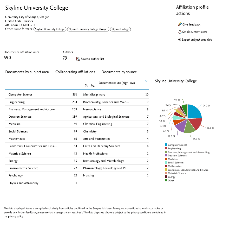This screenshot has width=229, height=229.
Task: Open the privacy policy link
Action: 16,217
